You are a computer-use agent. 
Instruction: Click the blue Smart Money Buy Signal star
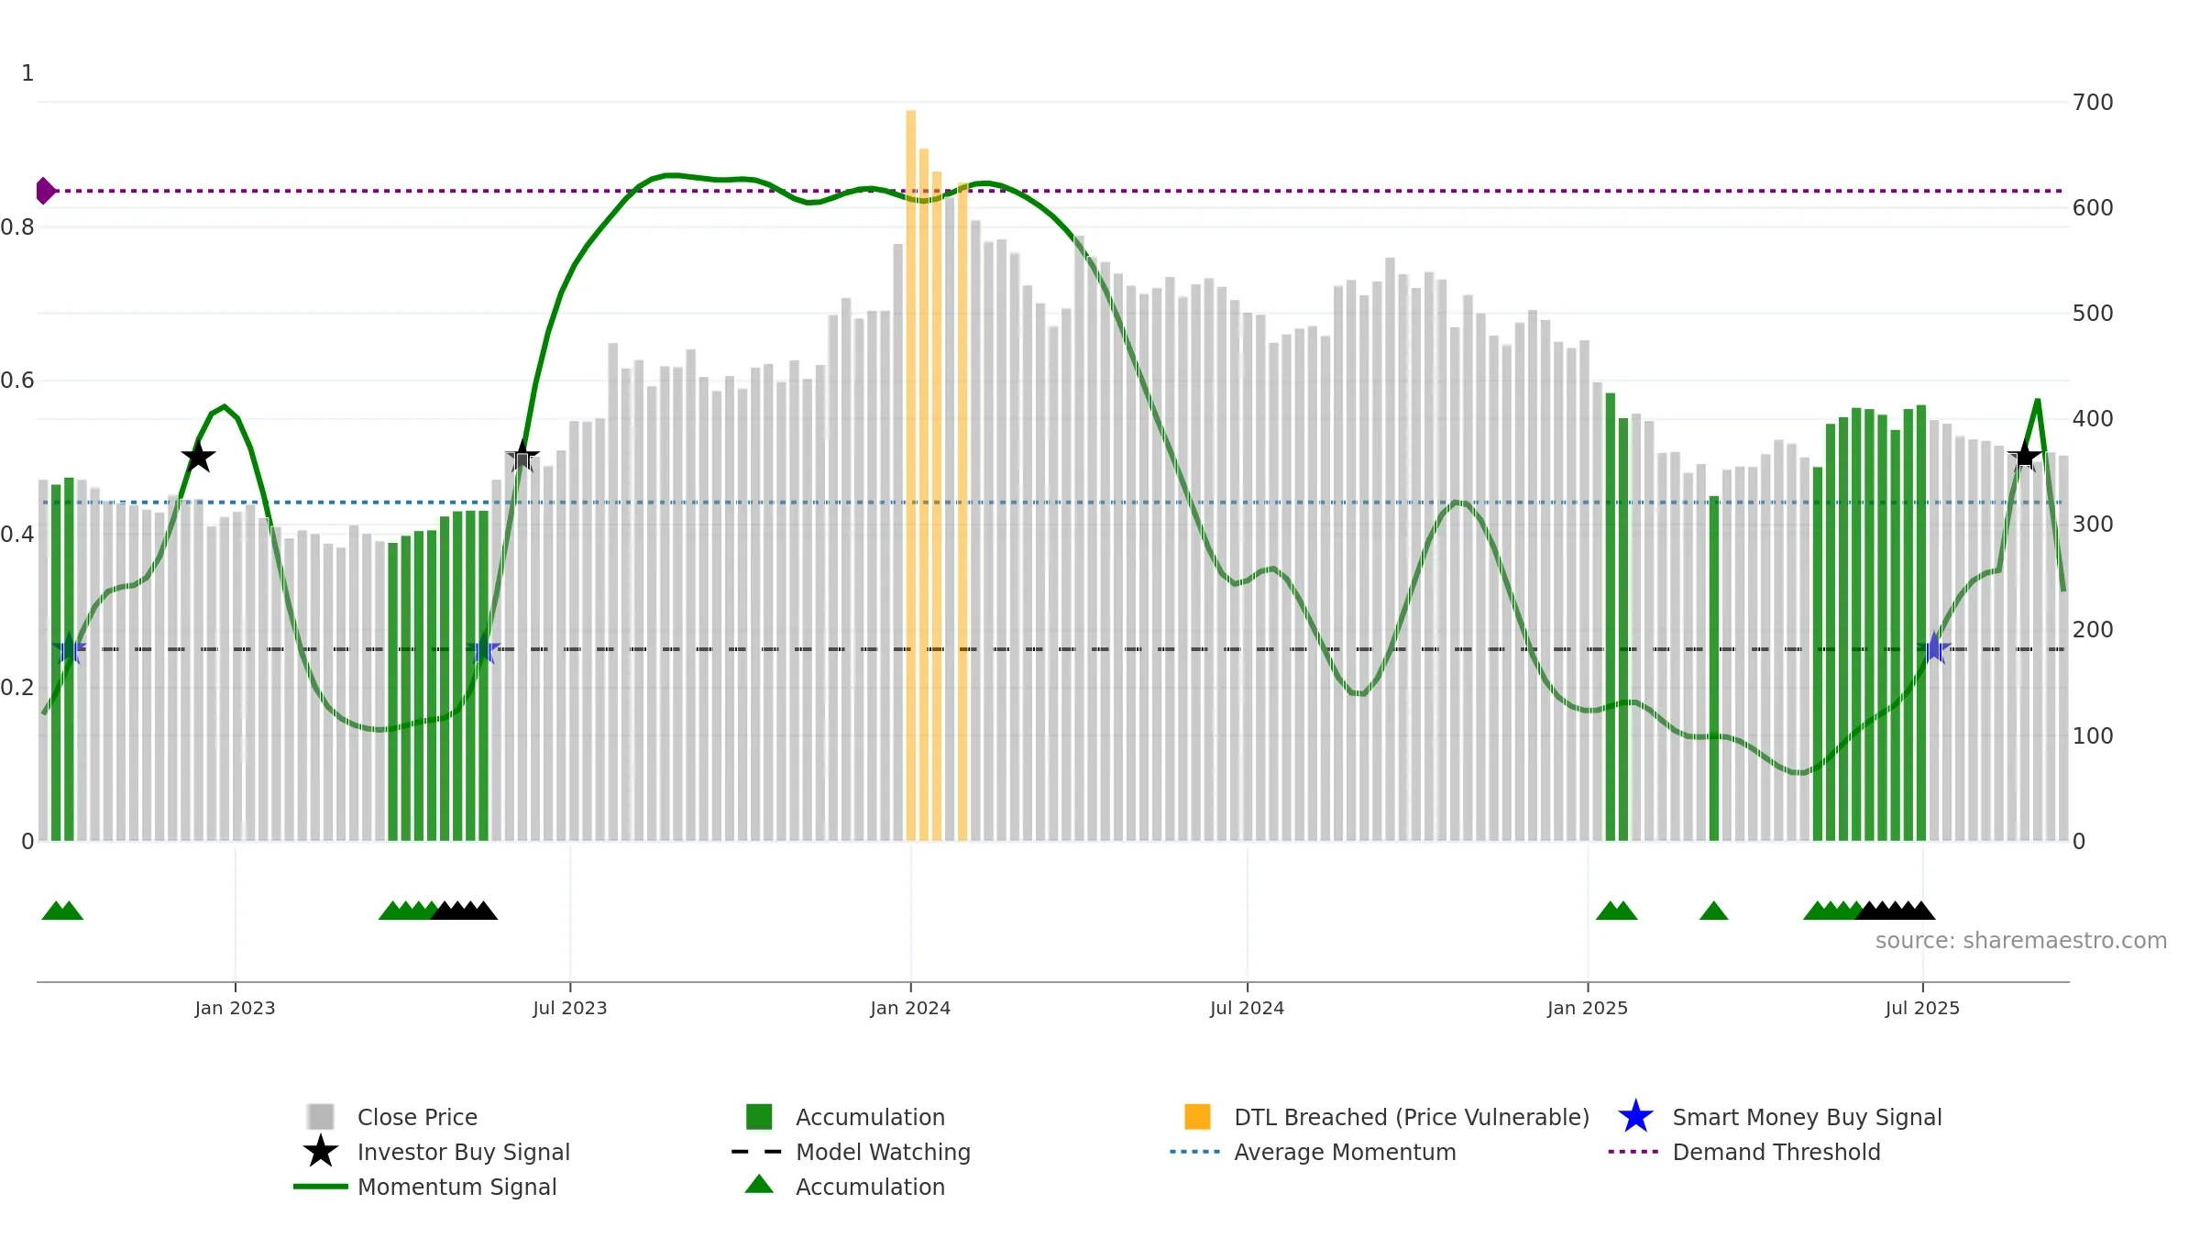pyautogui.click(x=1635, y=1116)
